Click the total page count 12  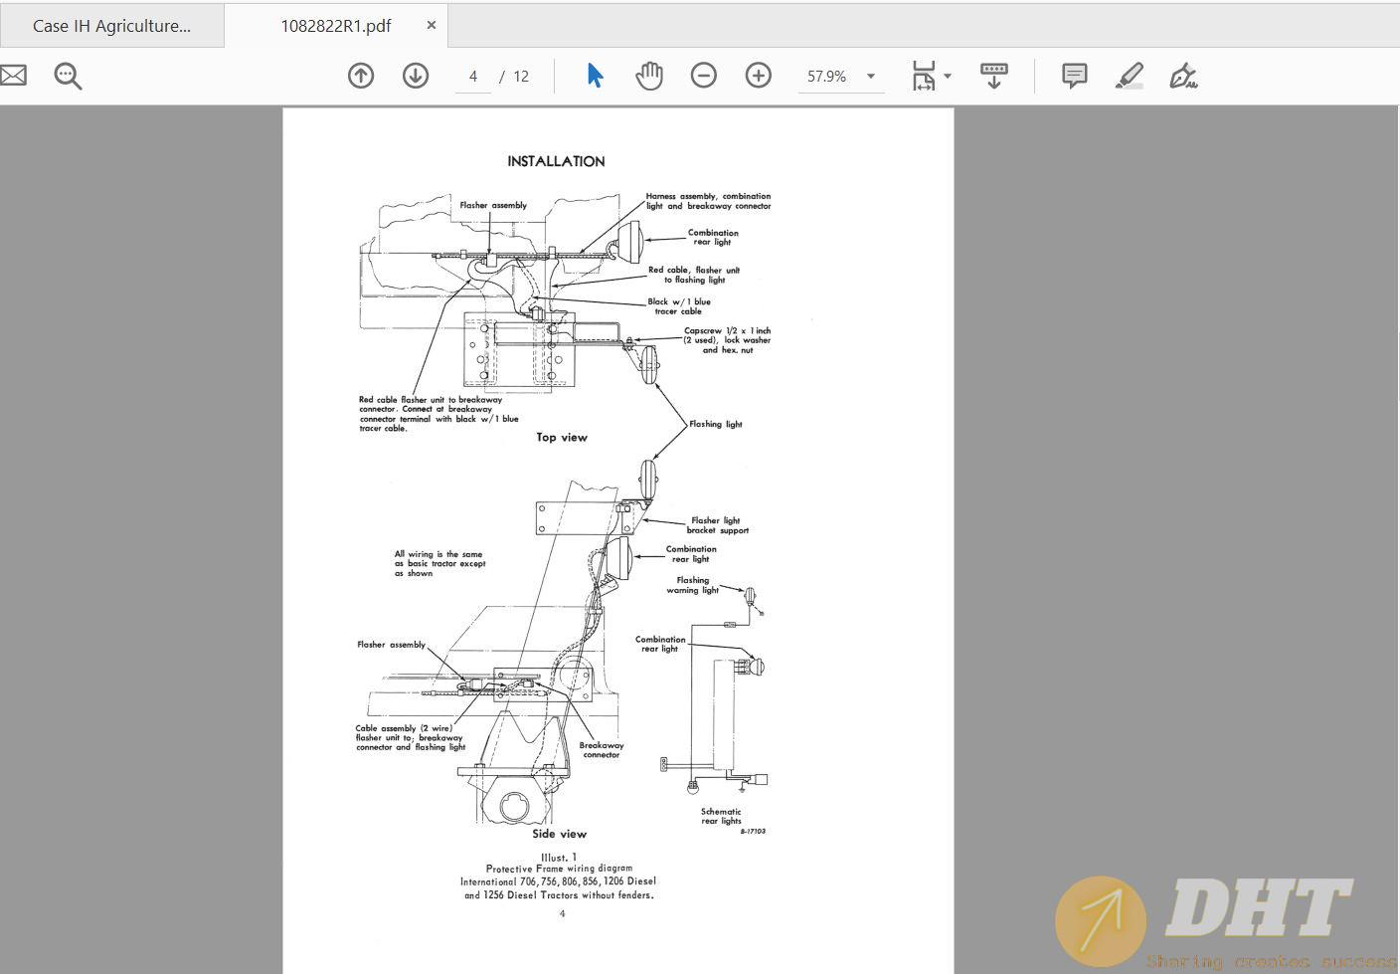tap(521, 77)
